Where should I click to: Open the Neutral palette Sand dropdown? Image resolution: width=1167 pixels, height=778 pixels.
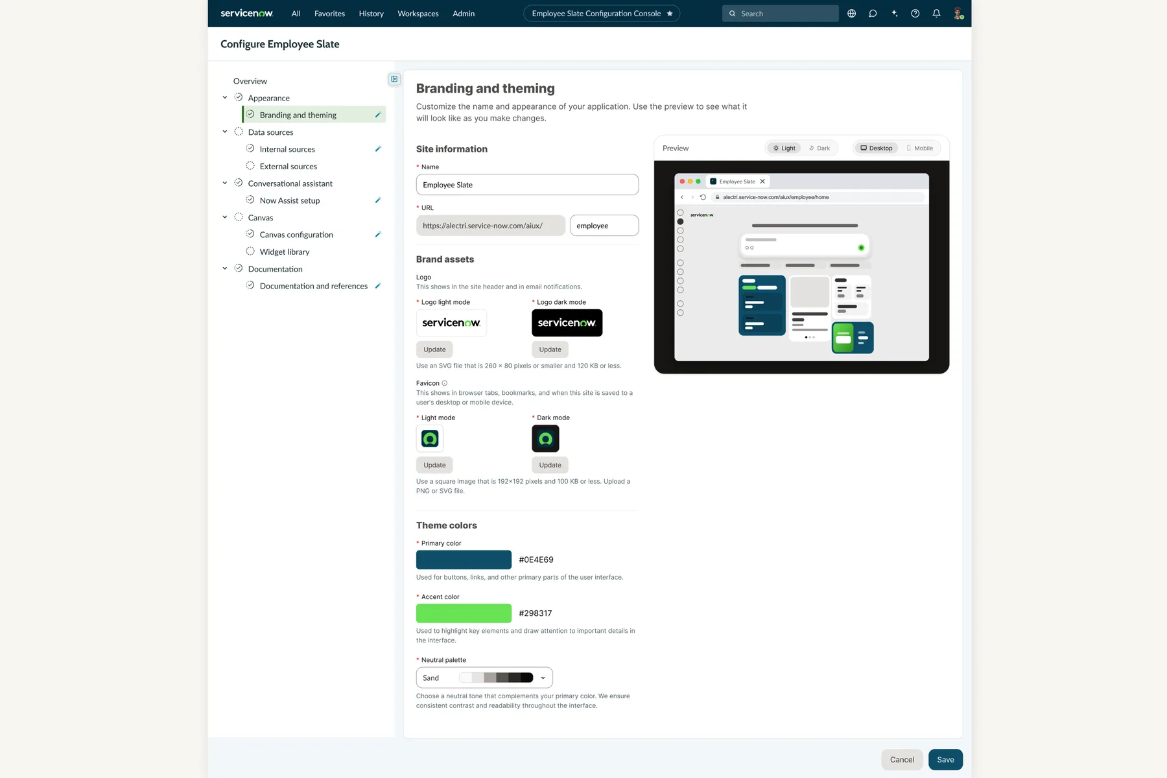(484, 678)
